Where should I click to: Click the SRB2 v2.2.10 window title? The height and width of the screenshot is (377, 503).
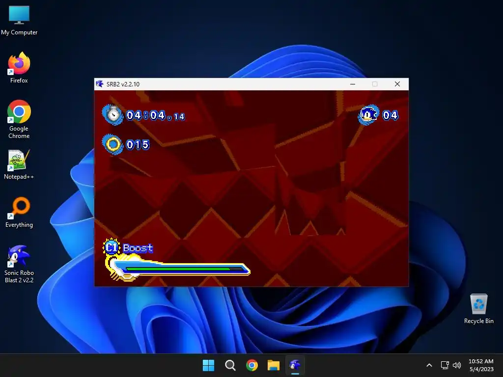[123, 84]
